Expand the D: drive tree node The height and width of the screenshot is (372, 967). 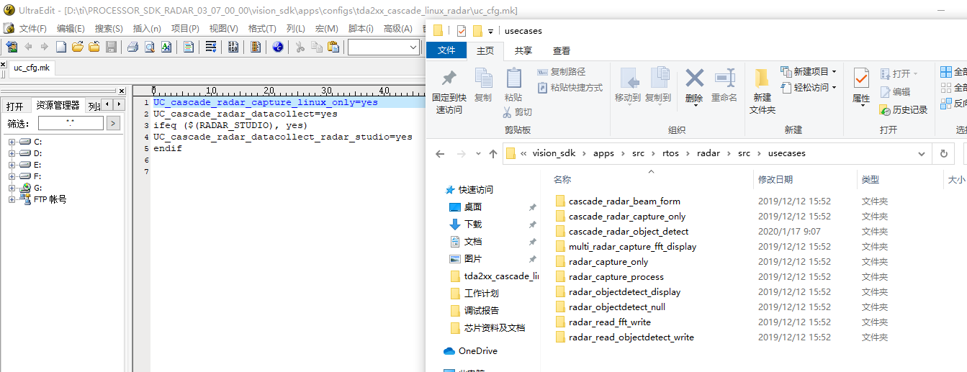[12, 153]
